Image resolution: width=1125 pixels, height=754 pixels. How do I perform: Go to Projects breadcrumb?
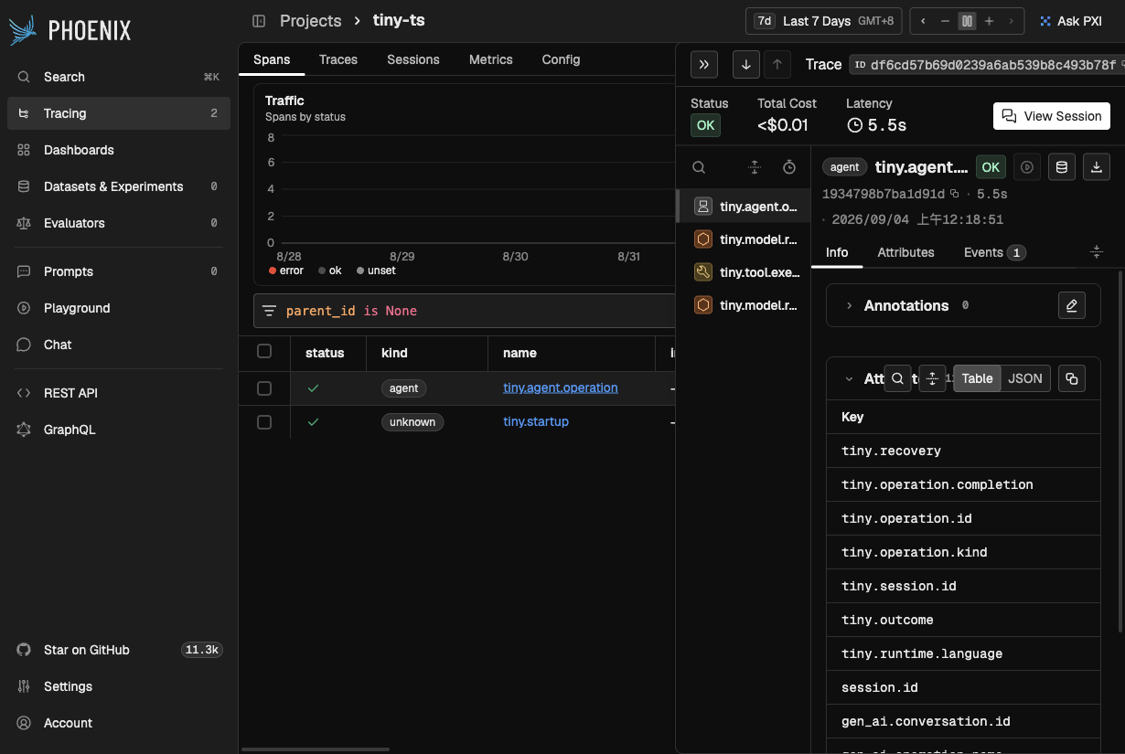tap(311, 20)
